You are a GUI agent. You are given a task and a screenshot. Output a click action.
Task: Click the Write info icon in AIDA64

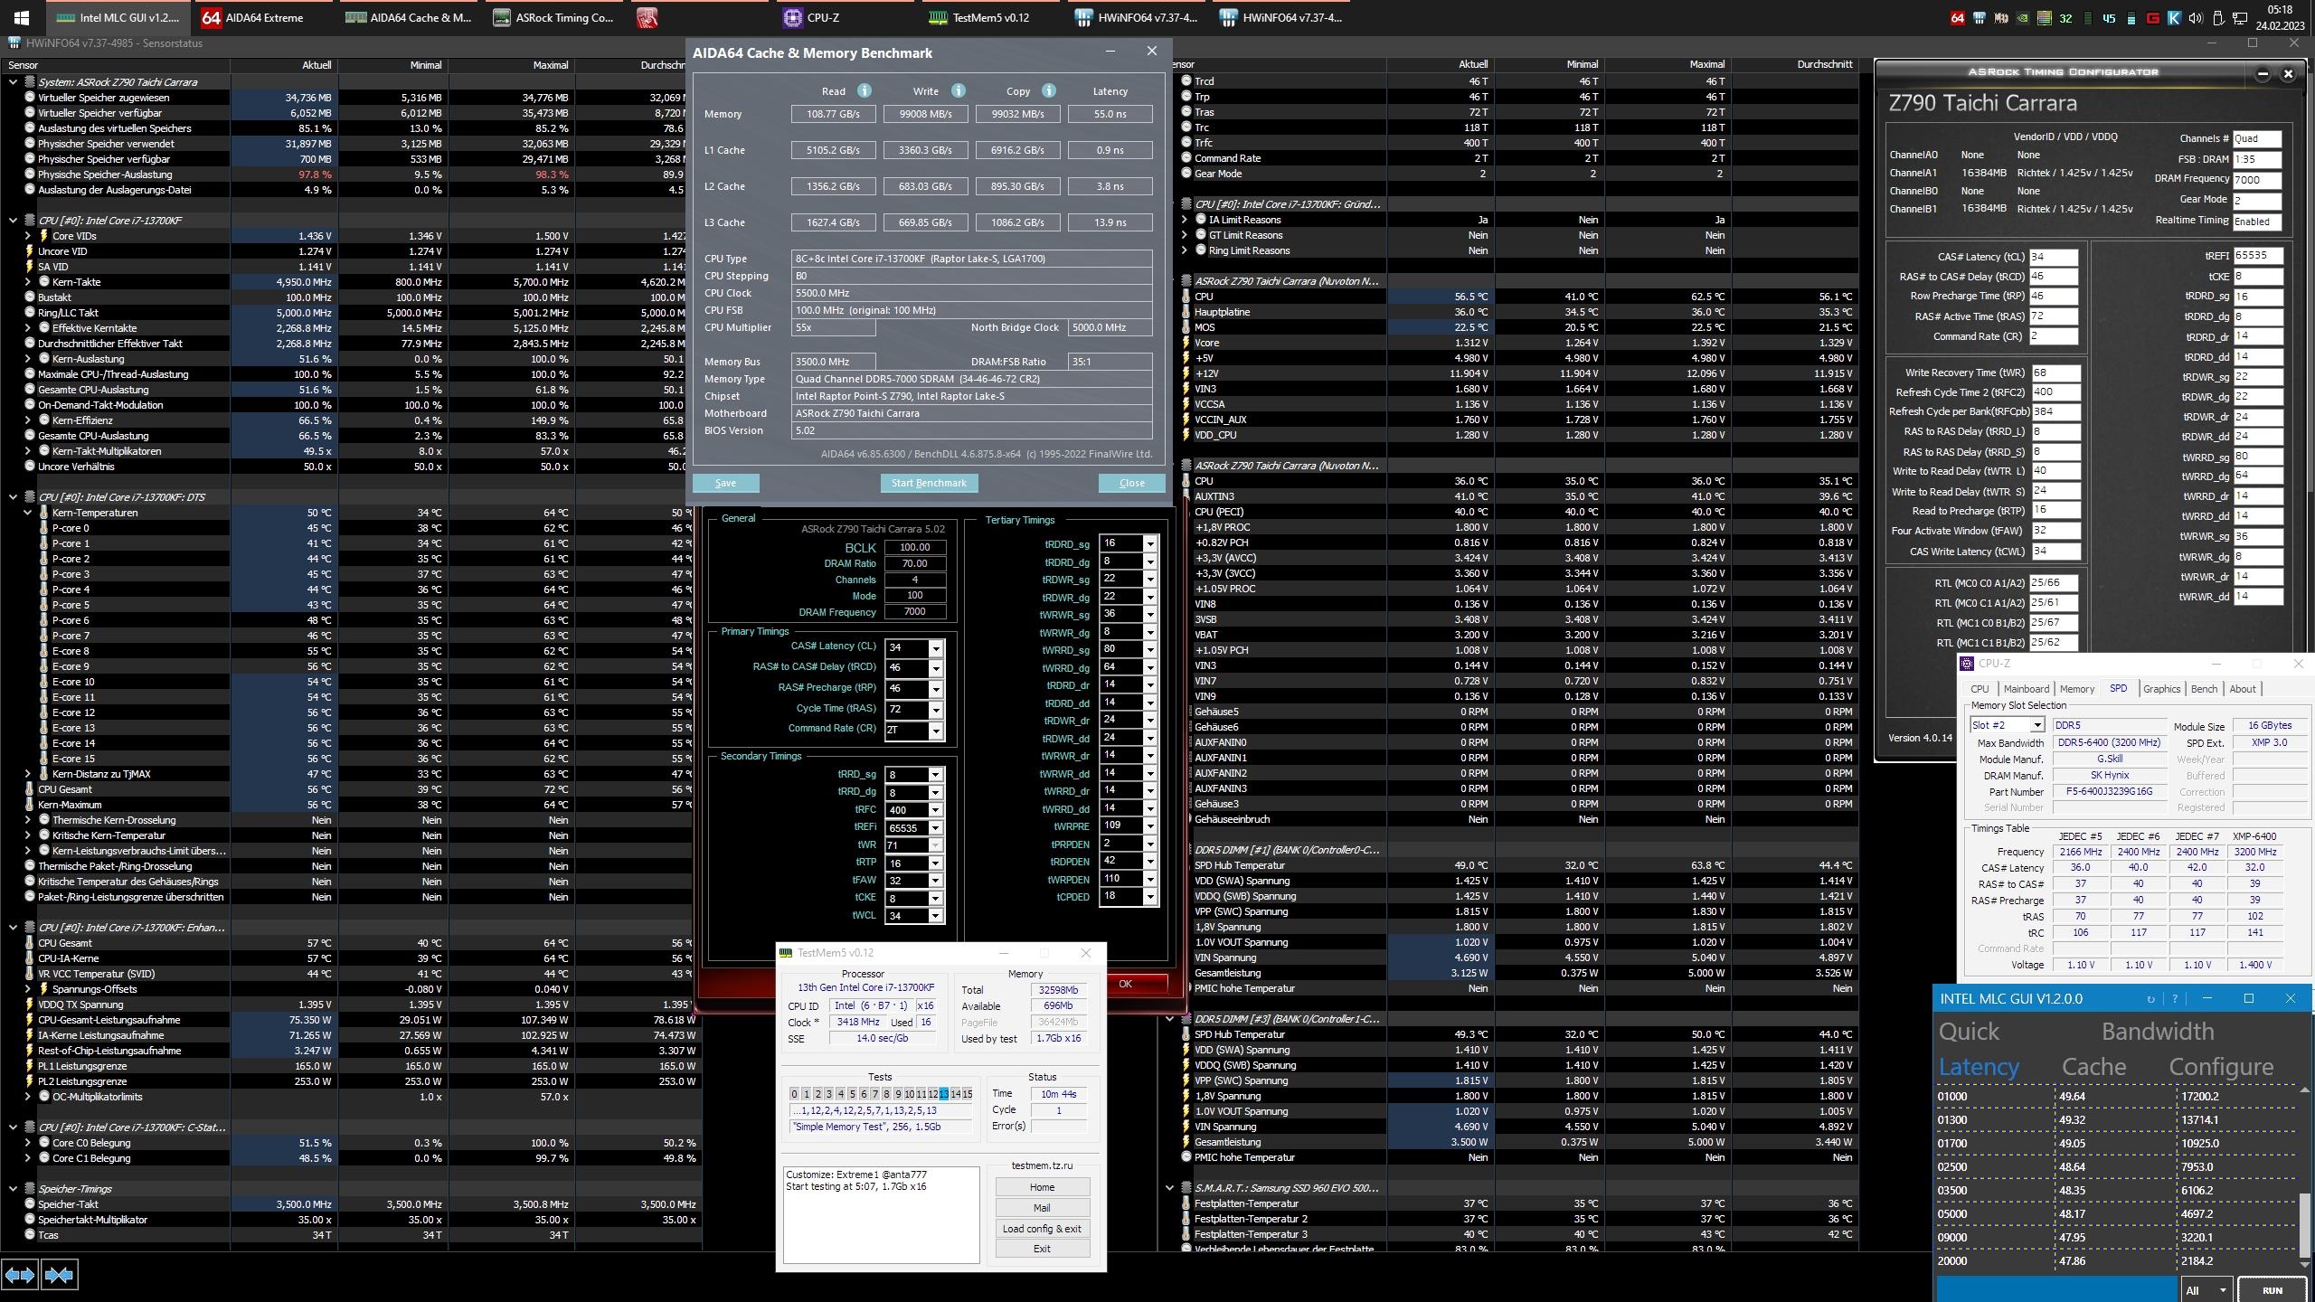coord(959,90)
